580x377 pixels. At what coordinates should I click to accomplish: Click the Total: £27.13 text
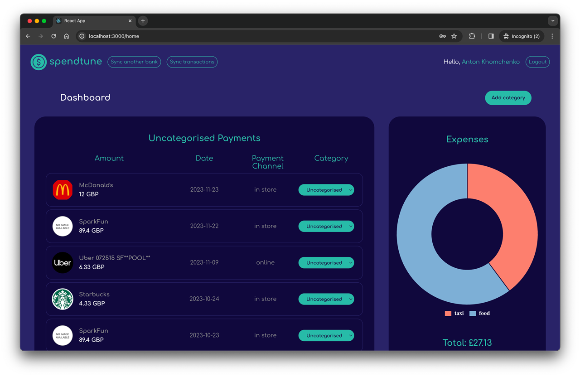(467, 343)
